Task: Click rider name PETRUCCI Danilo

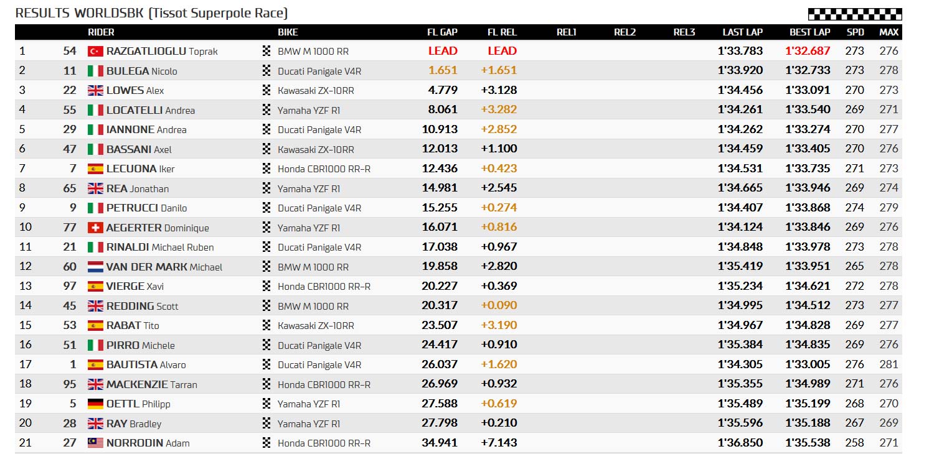Action: click(147, 208)
